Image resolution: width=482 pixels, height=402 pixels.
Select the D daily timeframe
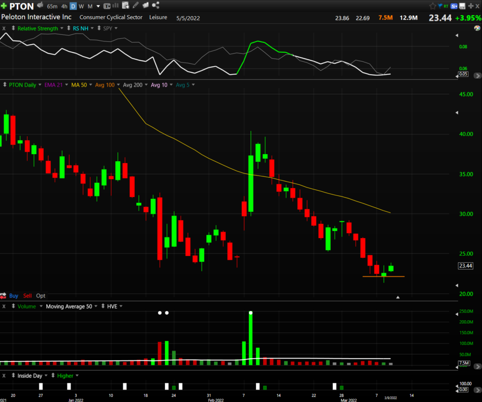click(x=73, y=6)
